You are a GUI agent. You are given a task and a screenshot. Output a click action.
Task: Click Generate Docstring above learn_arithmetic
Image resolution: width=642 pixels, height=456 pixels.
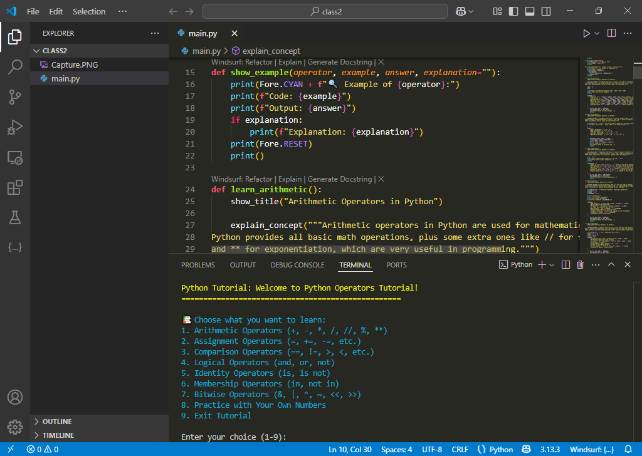[x=340, y=179]
